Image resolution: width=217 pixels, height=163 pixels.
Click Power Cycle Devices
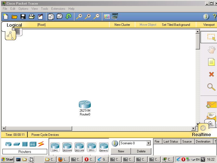(x=45, y=134)
